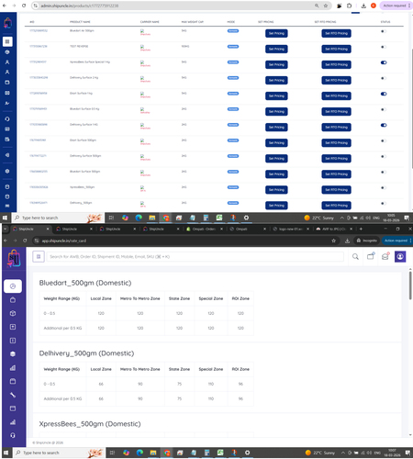
Task: Click the magnifier icon in rate card header
Action: (x=355, y=257)
